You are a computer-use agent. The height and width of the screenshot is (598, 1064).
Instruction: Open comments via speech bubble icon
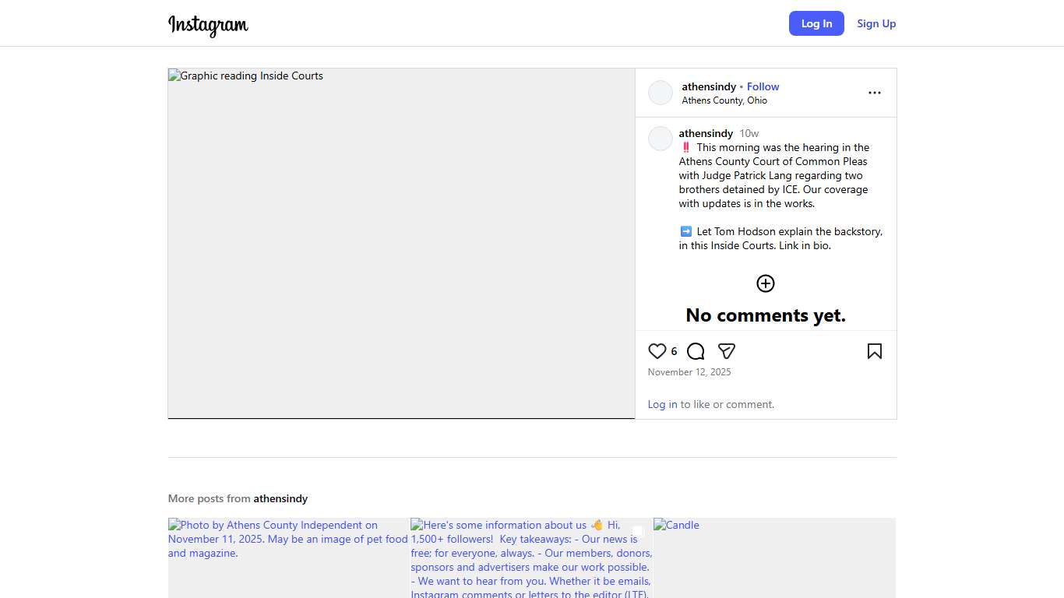click(x=696, y=351)
